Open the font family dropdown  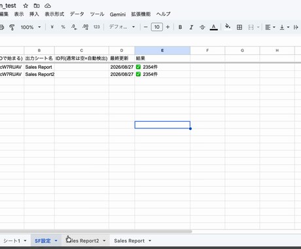(122, 27)
